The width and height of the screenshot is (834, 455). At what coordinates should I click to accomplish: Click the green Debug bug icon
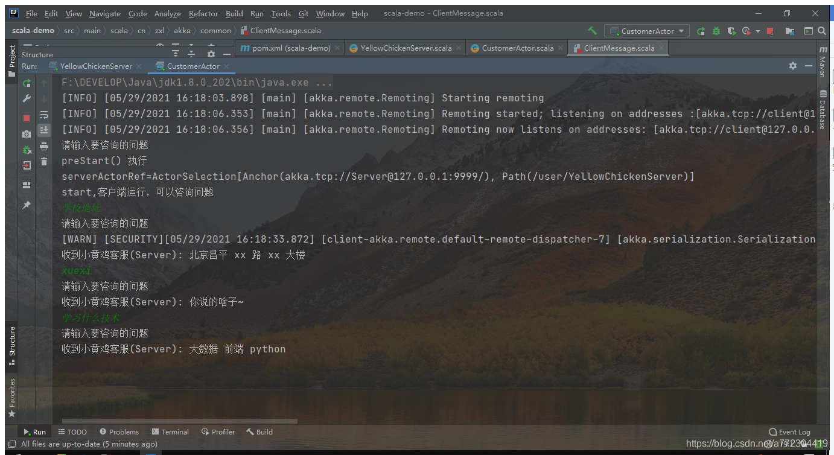click(716, 31)
